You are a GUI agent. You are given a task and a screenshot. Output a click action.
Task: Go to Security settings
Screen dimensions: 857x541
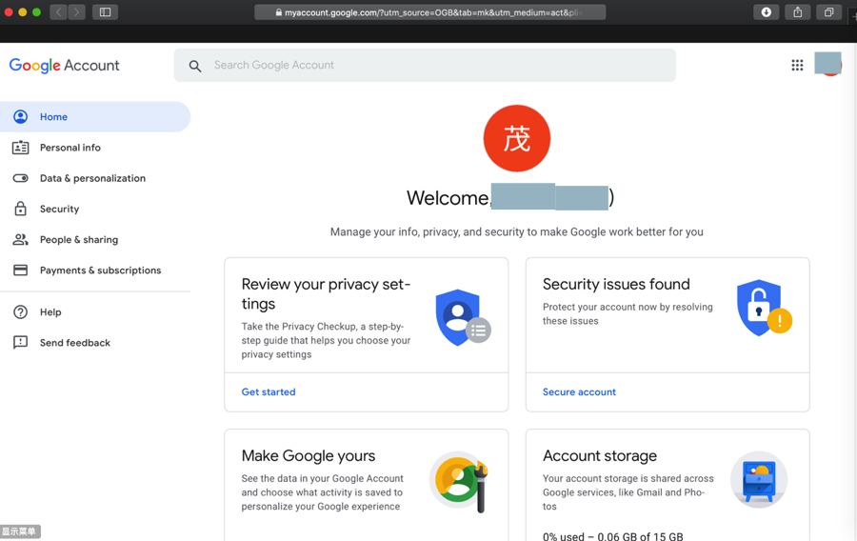click(x=59, y=209)
